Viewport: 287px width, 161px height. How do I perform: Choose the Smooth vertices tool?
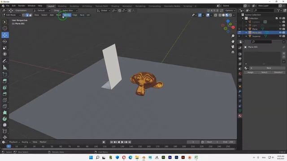point(5,125)
